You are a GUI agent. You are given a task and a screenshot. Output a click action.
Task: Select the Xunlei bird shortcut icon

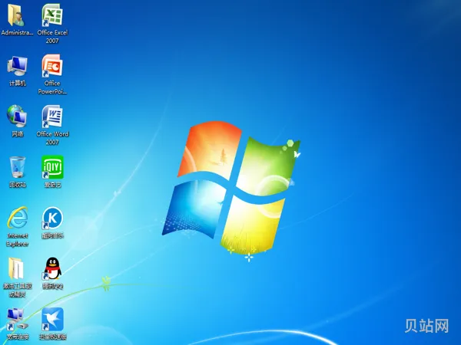[x=52, y=320]
